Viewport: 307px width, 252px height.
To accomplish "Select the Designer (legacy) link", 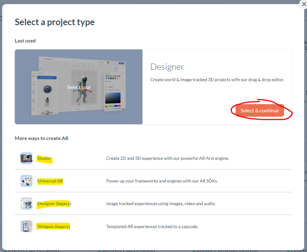I will click(54, 204).
